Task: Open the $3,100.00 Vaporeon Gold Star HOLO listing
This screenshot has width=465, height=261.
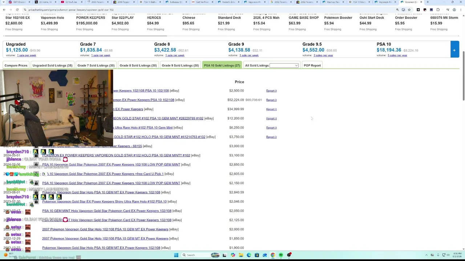Action: tap(116, 156)
